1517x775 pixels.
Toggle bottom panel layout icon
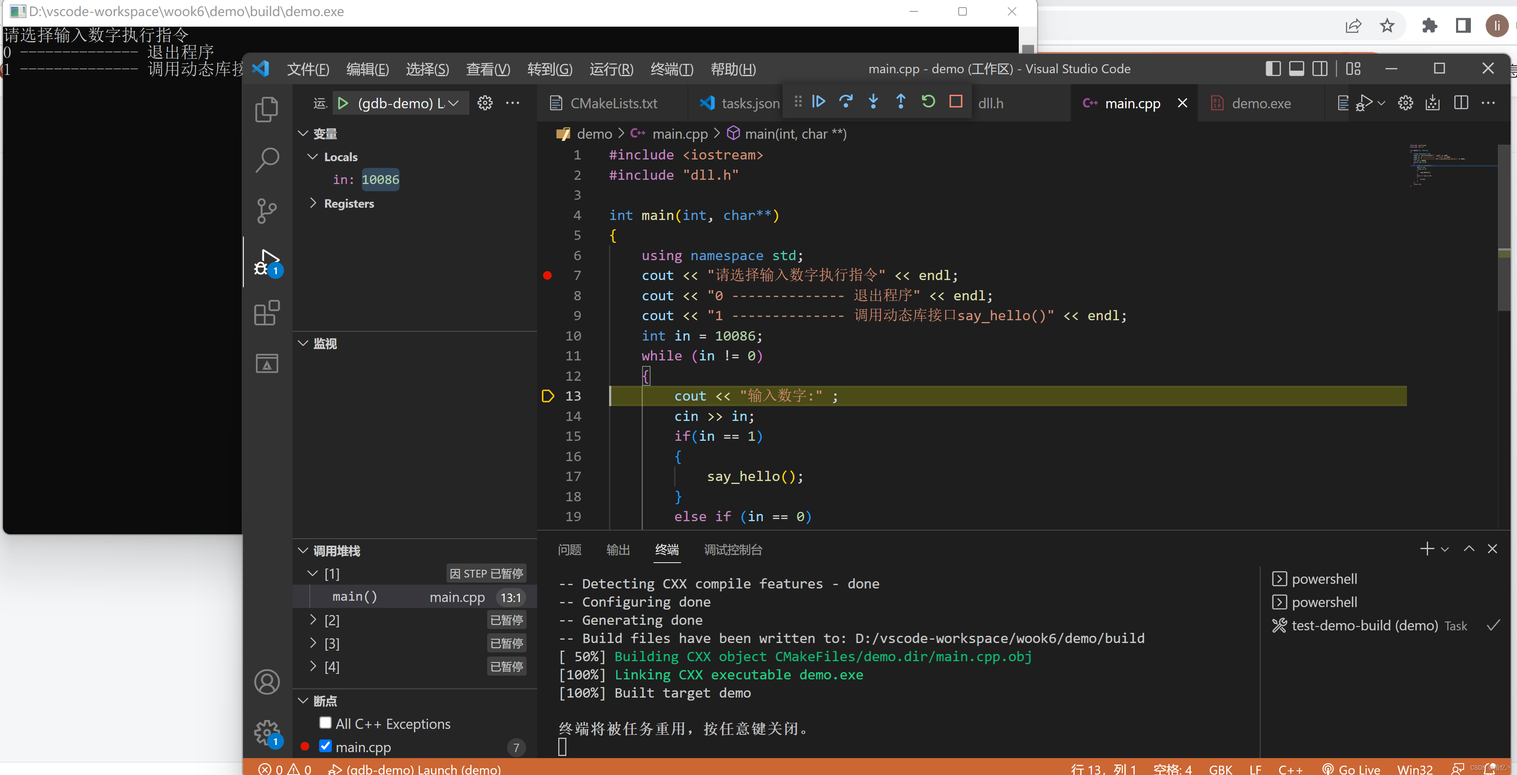click(1296, 69)
